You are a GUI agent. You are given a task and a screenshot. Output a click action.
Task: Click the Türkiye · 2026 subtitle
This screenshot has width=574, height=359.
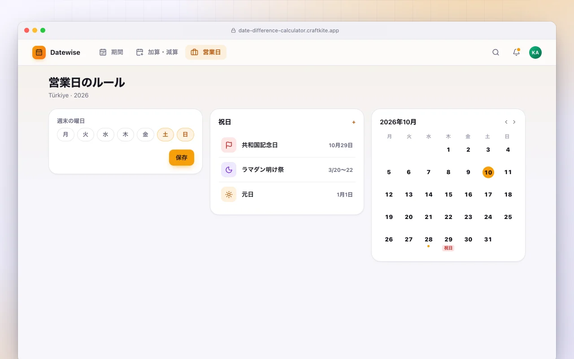69,96
